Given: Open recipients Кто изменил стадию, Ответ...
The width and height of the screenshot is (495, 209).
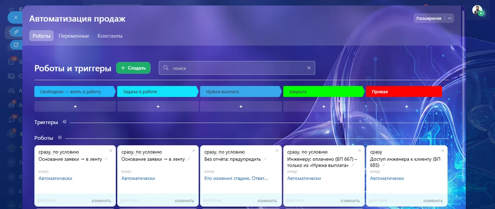Looking at the screenshot, I should (236, 179).
